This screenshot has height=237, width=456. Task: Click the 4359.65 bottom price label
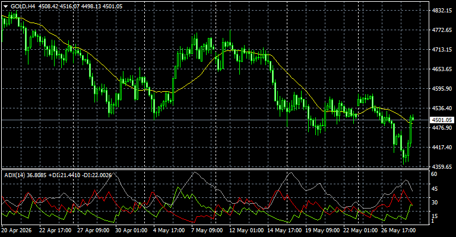coord(442,167)
